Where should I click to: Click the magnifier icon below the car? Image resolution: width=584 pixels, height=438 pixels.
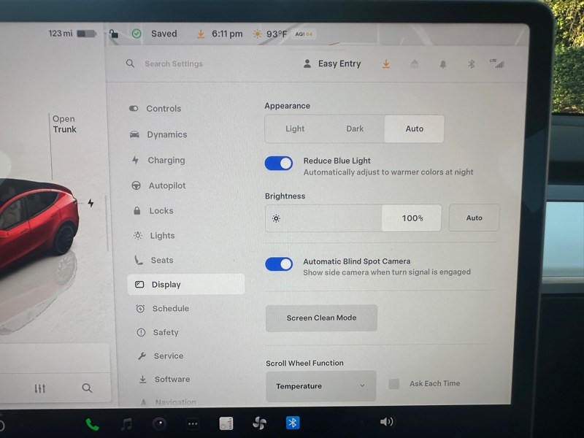point(87,388)
